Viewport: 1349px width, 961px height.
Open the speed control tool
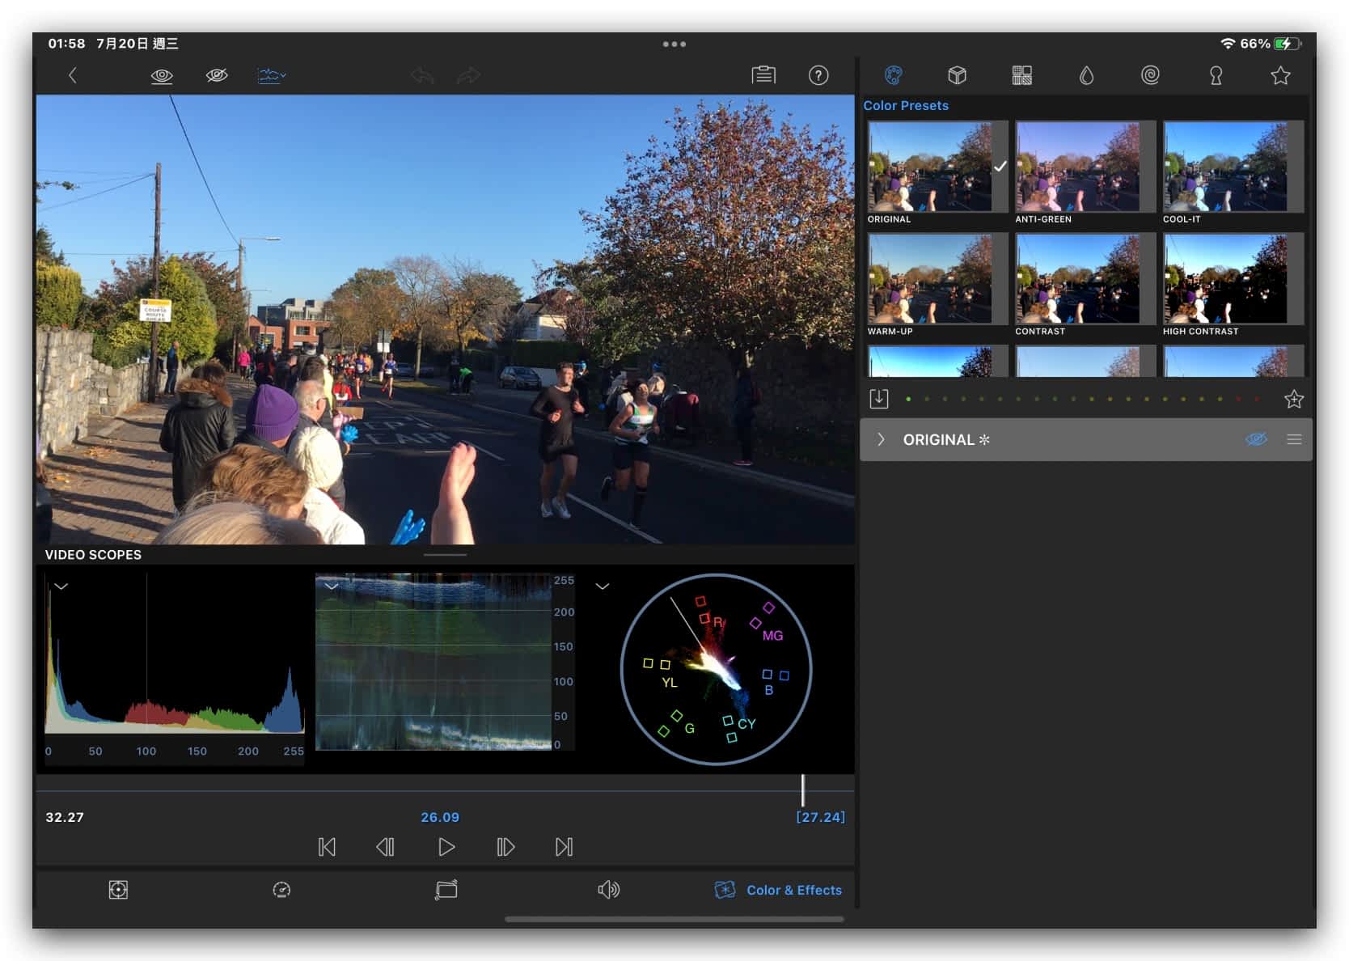pos(281,890)
